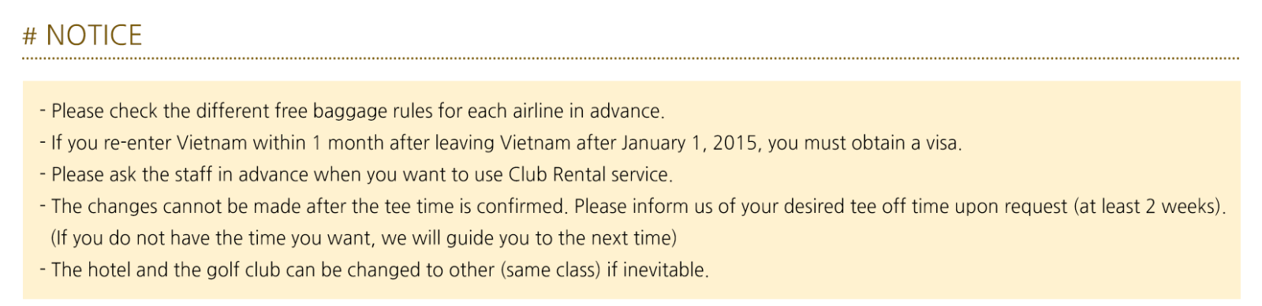Click the words 'if inevitable'
The height and width of the screenshot is (306, 1262).
click(x=655, y=270)
